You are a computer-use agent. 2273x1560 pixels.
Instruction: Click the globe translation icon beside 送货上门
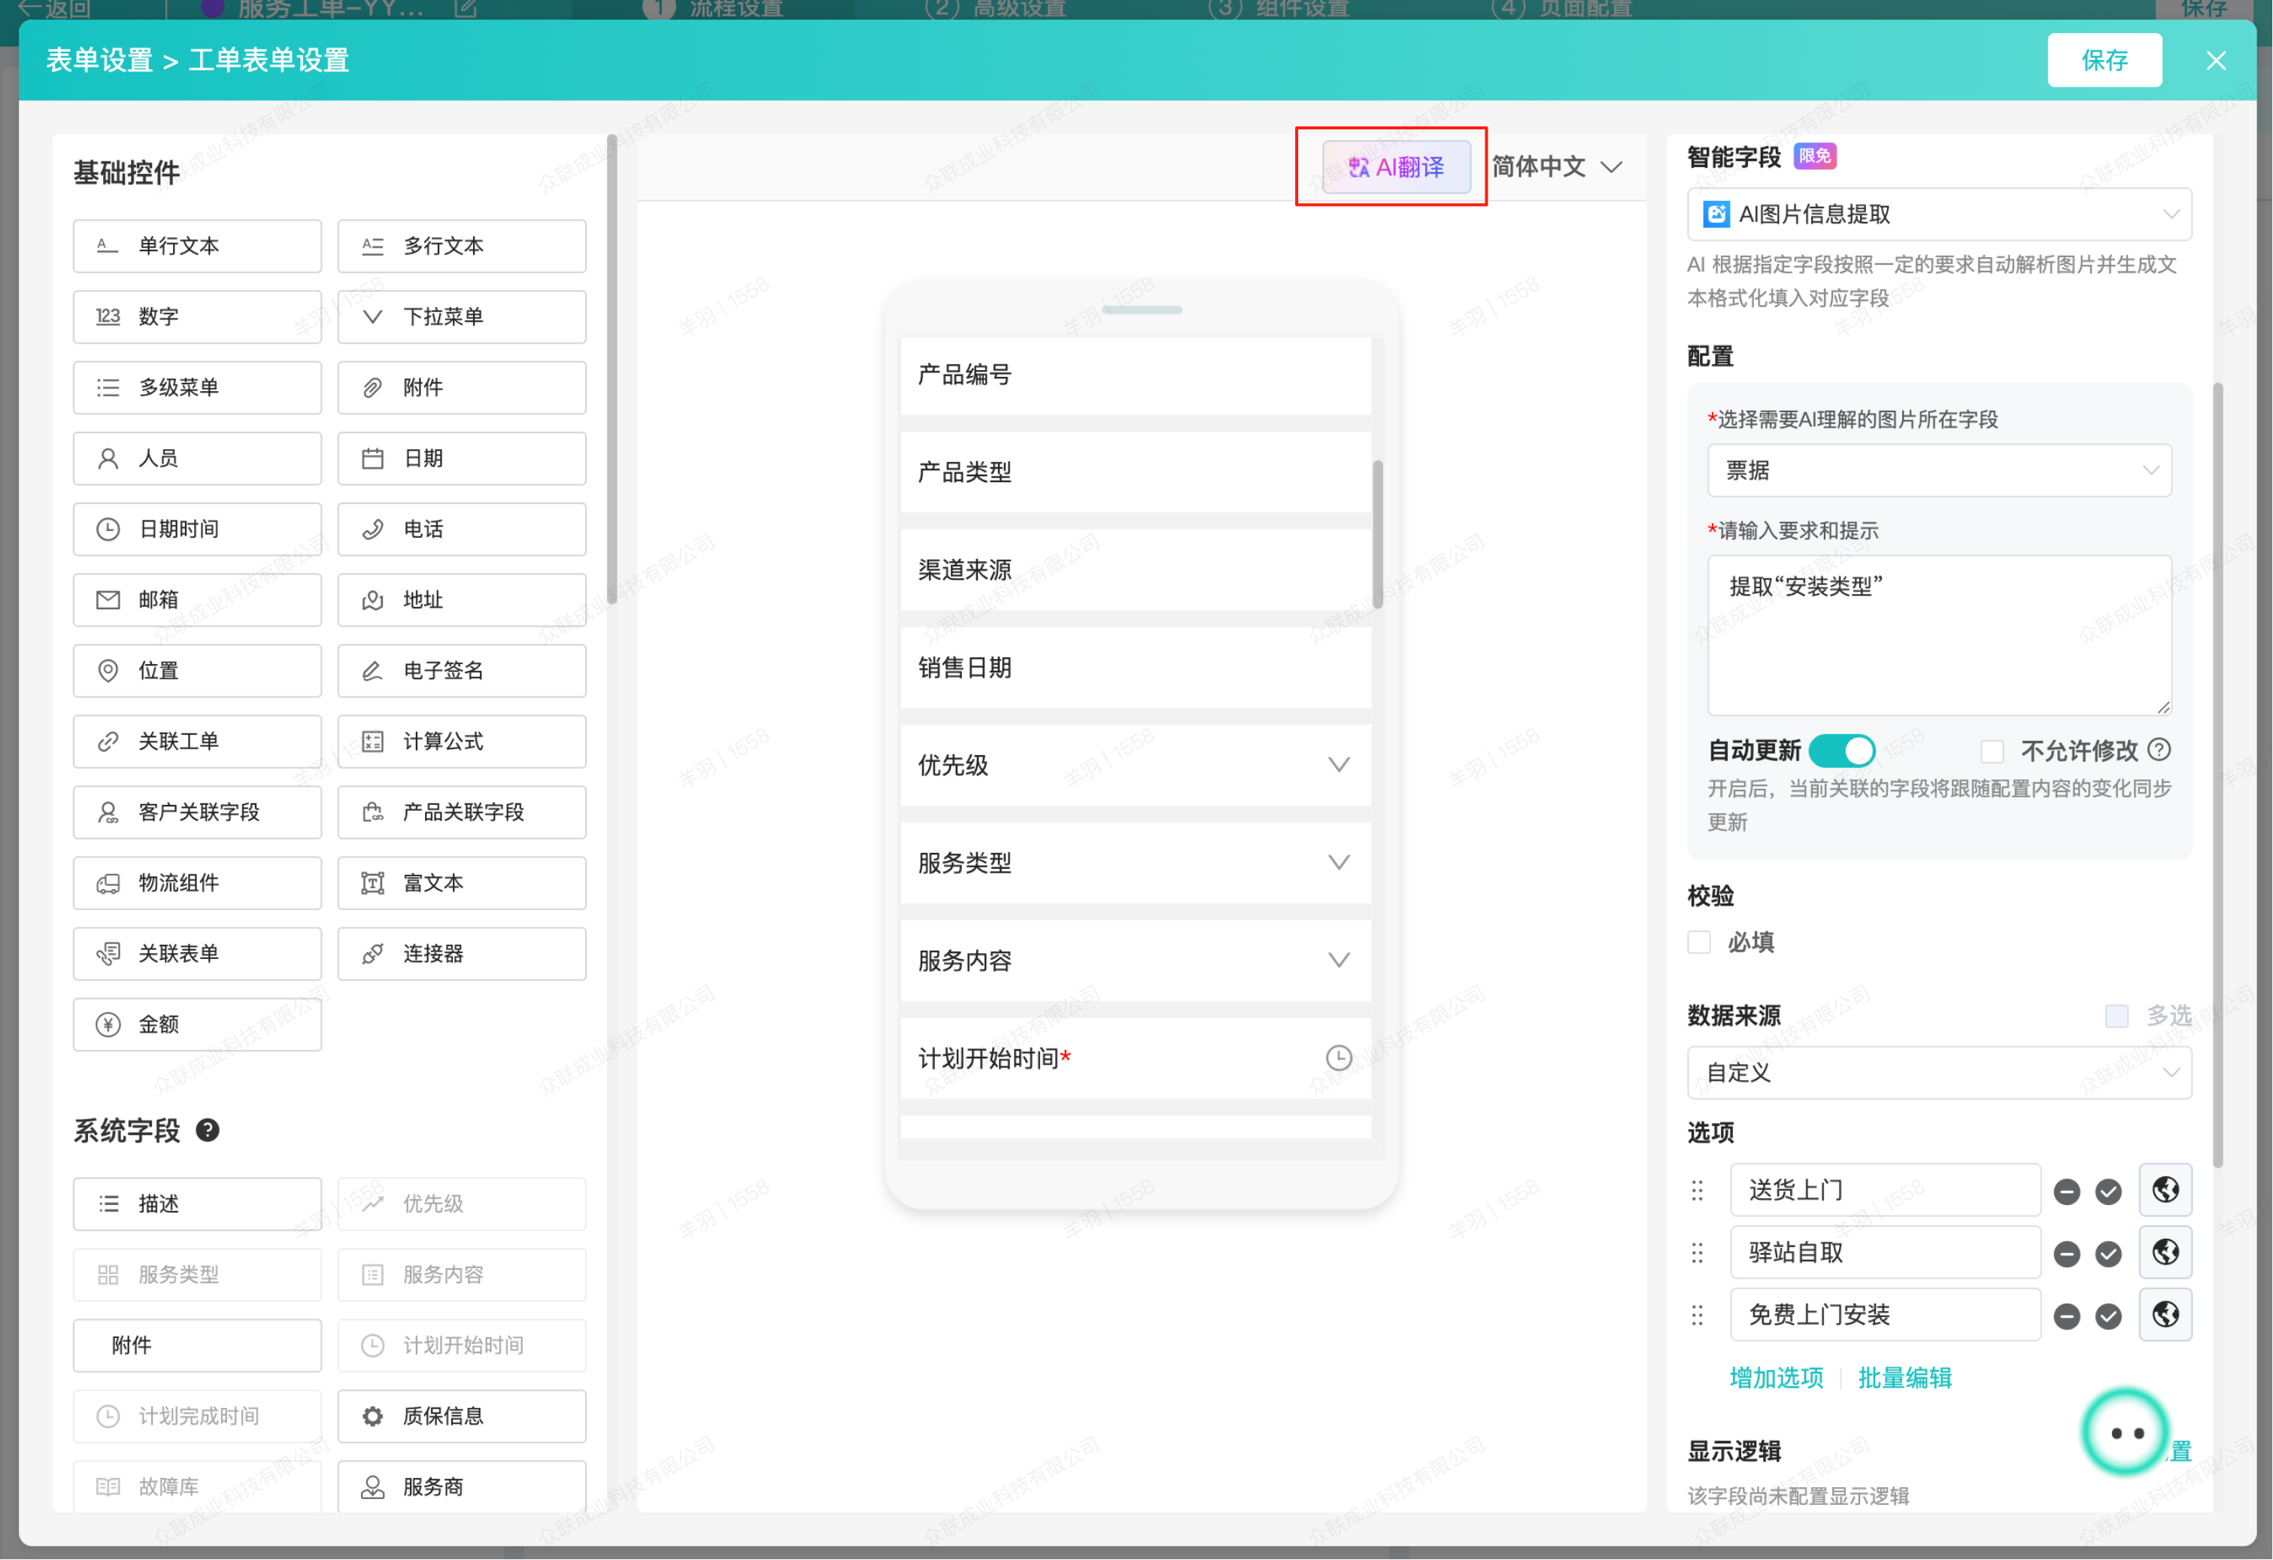point(2165,1190)
